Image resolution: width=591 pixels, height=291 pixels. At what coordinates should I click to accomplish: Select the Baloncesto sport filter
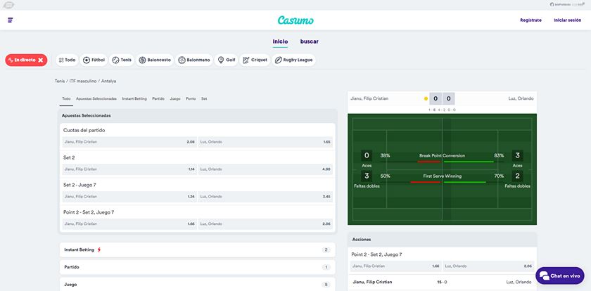[x=155, y=60]
